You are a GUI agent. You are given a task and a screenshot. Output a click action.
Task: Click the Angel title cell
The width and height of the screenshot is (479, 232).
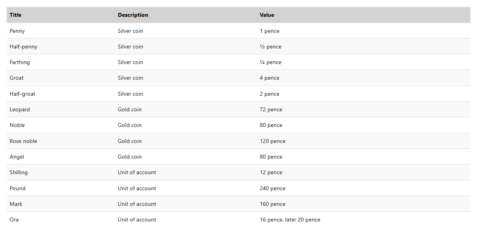click(17, 157)
